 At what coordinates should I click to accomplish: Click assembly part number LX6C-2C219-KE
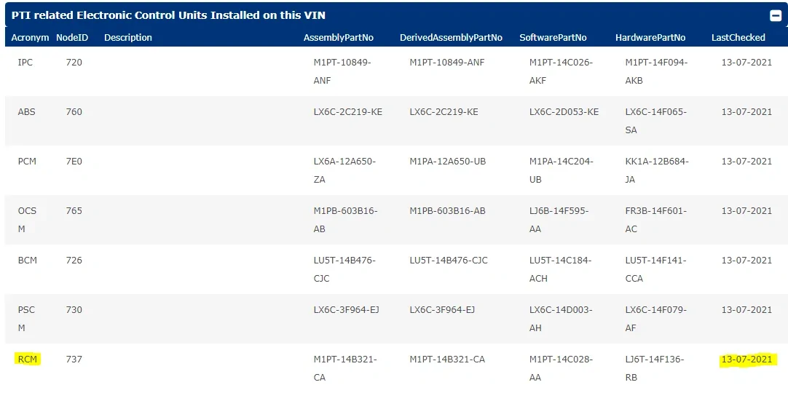click(347, 112)
